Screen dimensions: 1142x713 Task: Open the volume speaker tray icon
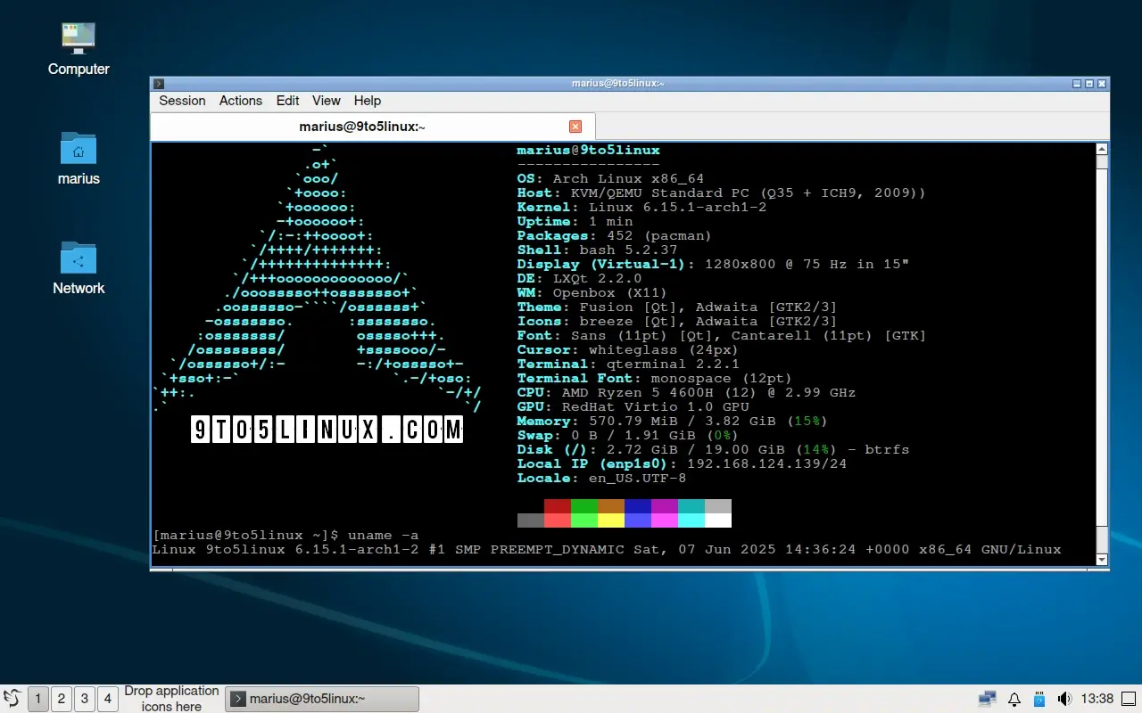tap(1064, 699)
